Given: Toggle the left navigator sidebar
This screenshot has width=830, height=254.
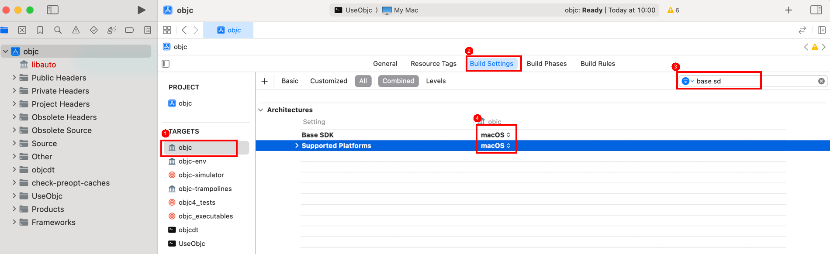Looking at the screenshot, I should (x=52, y=10).
